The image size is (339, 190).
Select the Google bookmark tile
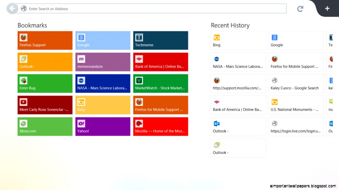pyautogui.click(x=102, y=40)
